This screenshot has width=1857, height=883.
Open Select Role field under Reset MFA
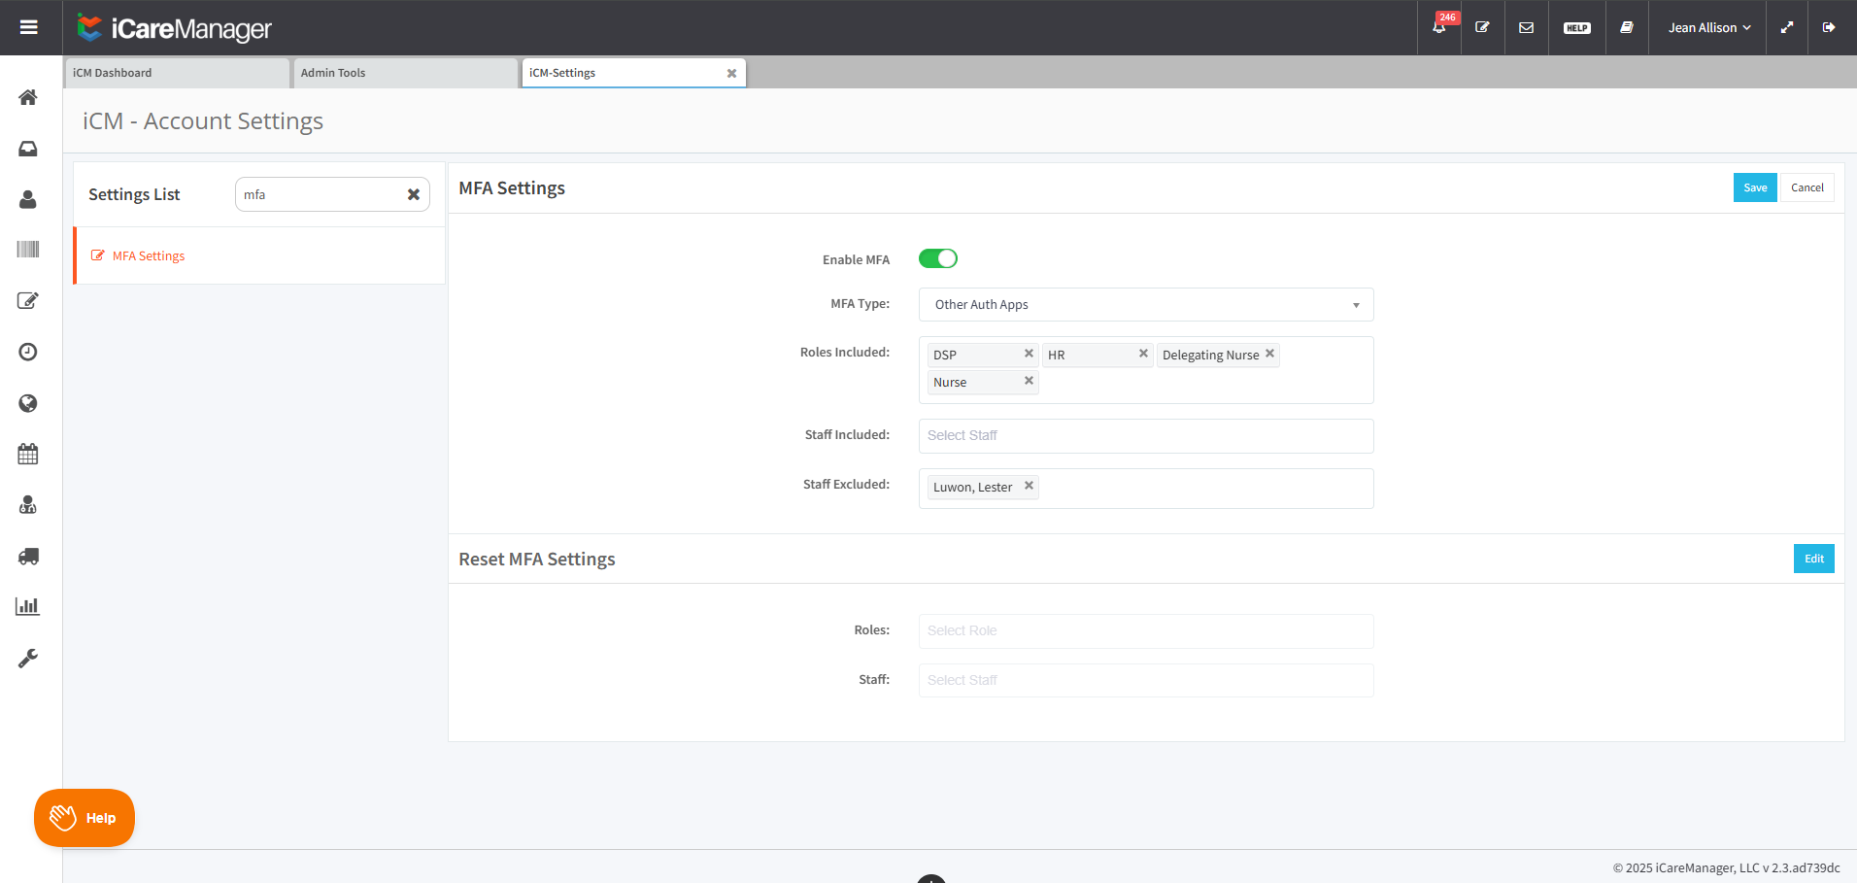click(1146, 630)
